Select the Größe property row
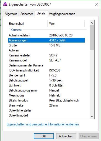 coord(46,45)
